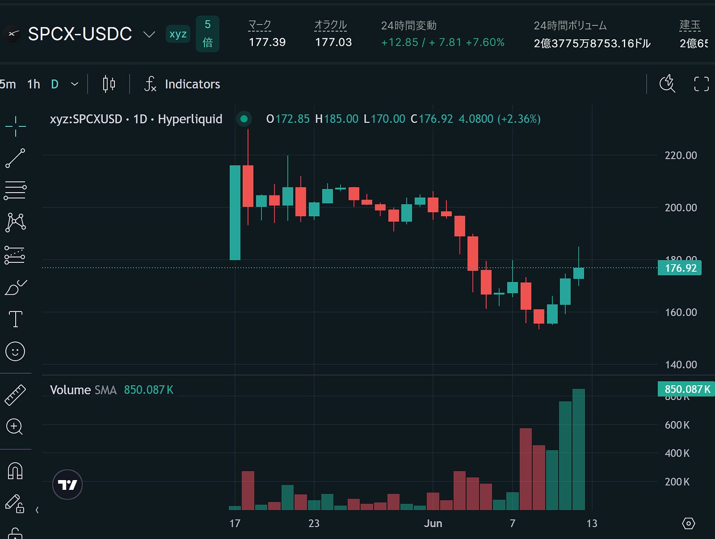Click the tallest green volume bar

[x=578, y=450]
